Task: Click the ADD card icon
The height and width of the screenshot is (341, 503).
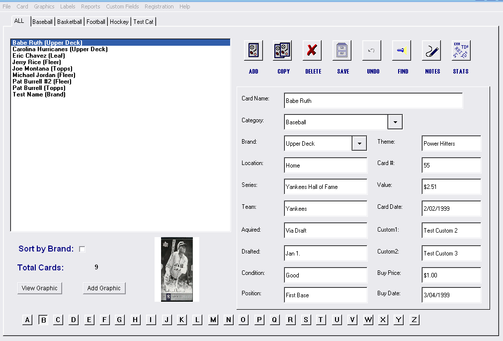Action: 253,51
